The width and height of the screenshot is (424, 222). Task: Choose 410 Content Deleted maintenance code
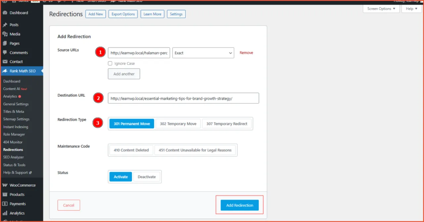[131, 150]
